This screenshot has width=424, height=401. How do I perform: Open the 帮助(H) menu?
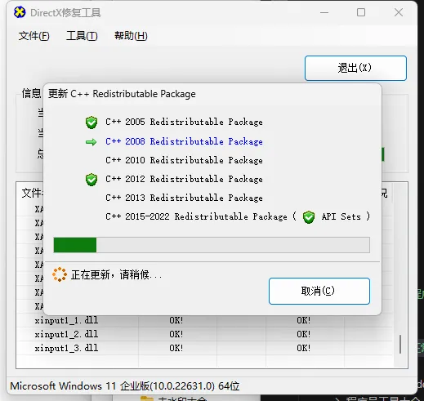click(131, 36)
